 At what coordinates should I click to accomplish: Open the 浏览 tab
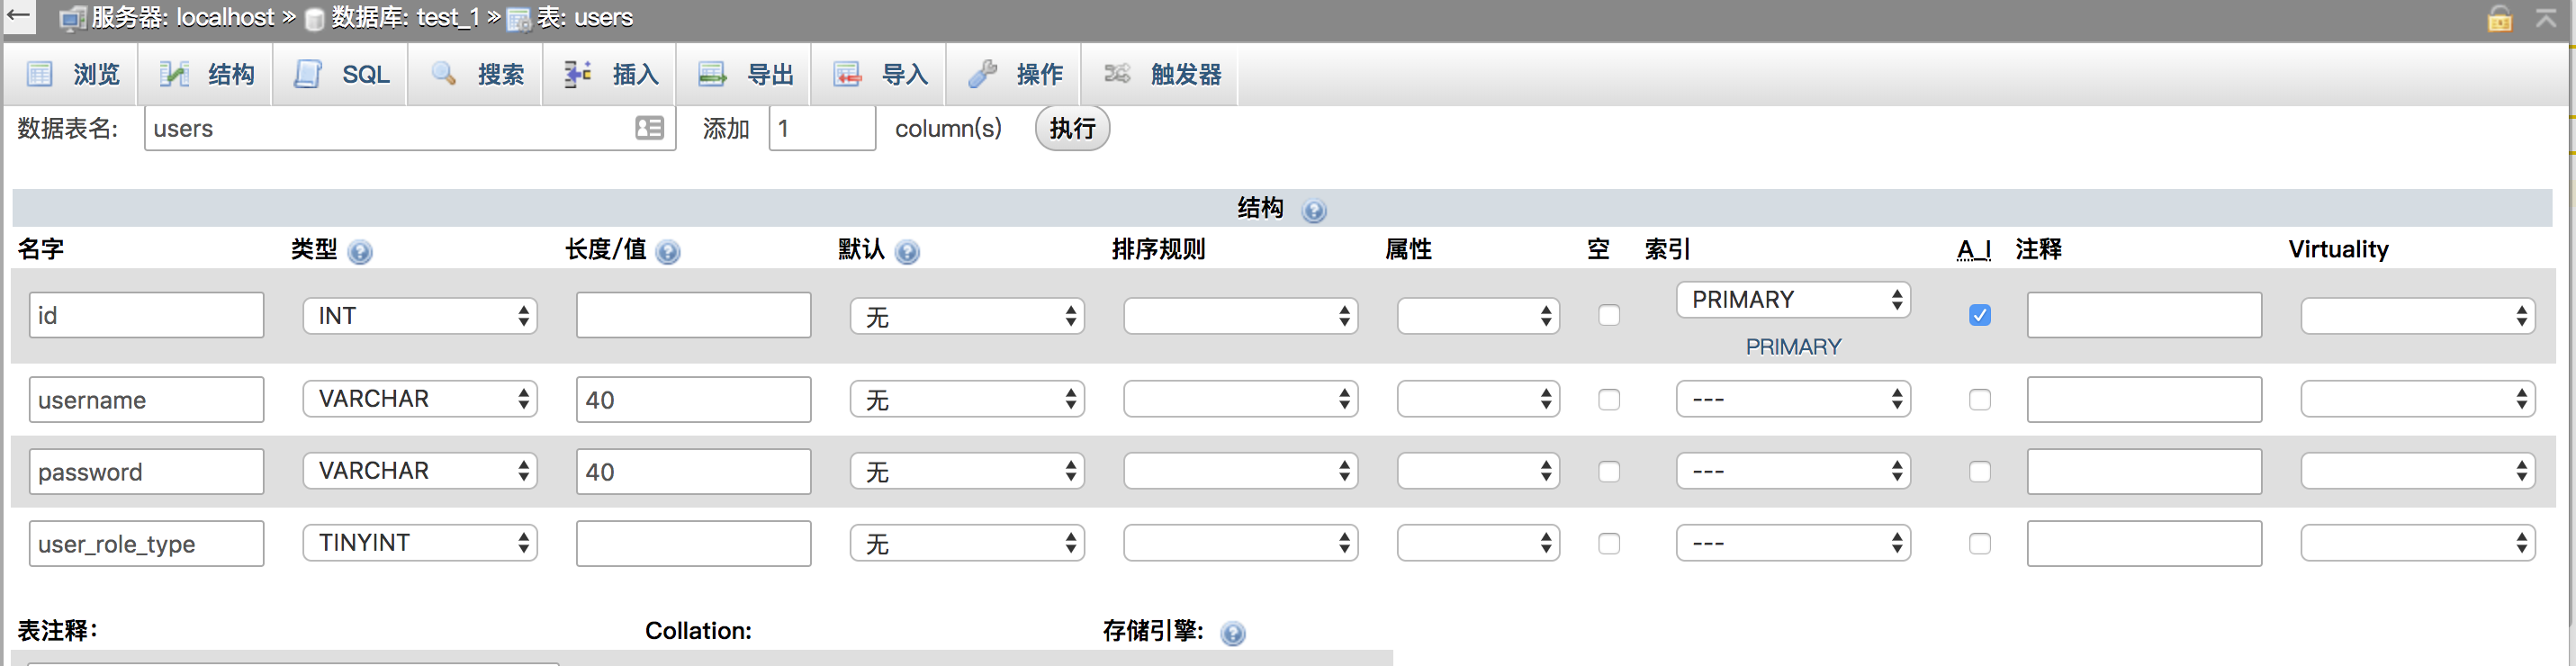coord(72,74)
